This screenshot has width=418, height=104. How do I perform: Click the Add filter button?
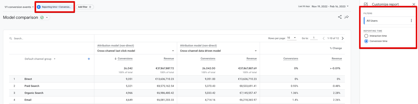point(85,7)
